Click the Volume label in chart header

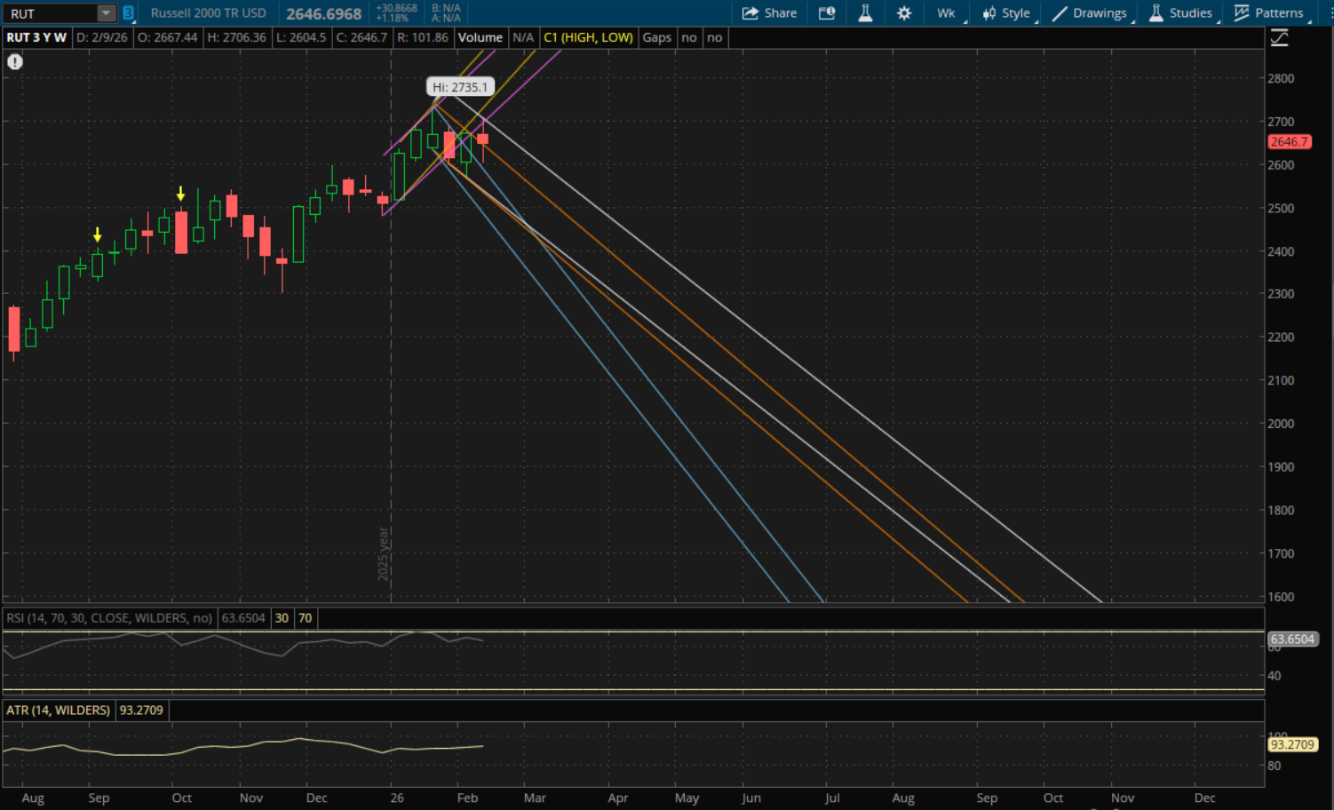(480, 37)
